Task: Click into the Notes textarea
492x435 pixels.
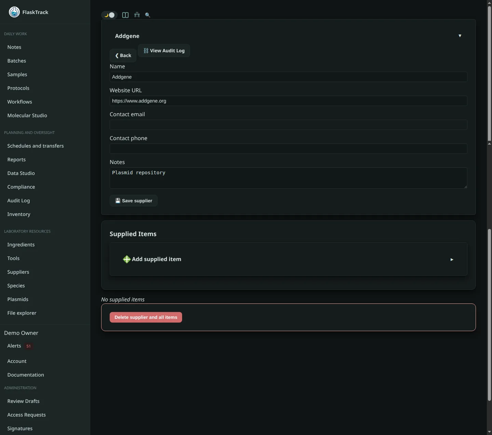Action: [288, 178]
